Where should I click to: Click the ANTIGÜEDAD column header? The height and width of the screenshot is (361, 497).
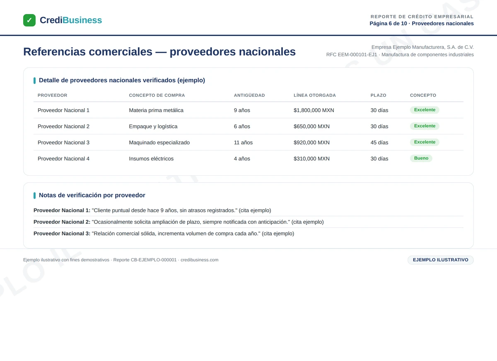click(249, 95)
